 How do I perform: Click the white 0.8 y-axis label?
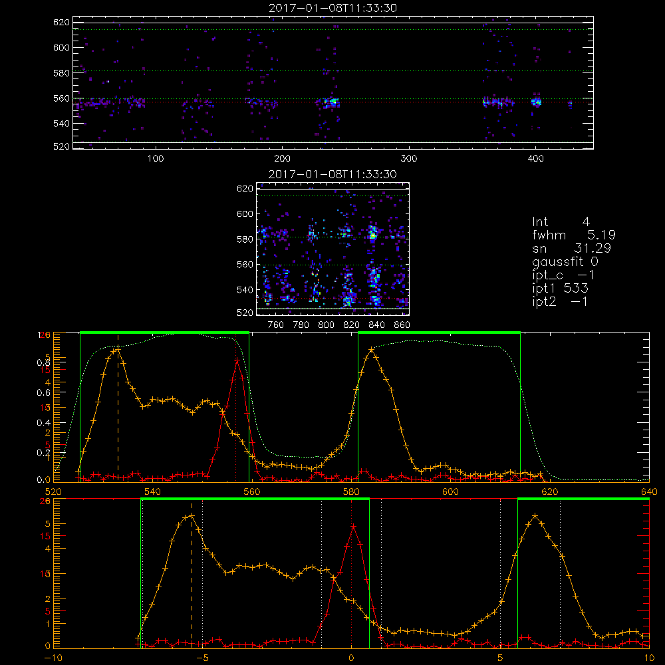[44, 362]
